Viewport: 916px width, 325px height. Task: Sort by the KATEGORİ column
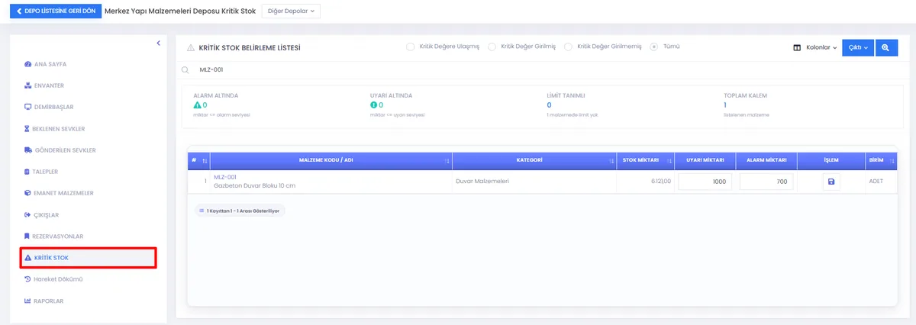click(534, 160)
